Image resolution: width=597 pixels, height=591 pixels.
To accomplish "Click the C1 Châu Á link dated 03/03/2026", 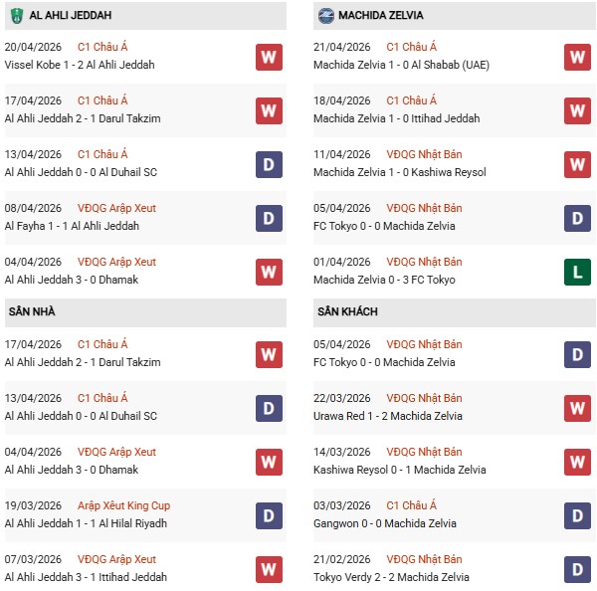I will coord(411,505).
